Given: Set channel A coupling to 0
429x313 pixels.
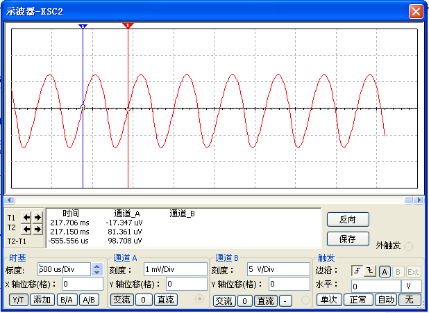Looking at the screenshot, I should click(144, 300).
